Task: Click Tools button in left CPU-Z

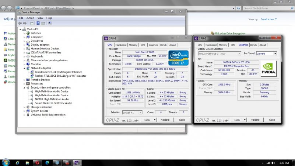Action: click(x=147, y=120)
